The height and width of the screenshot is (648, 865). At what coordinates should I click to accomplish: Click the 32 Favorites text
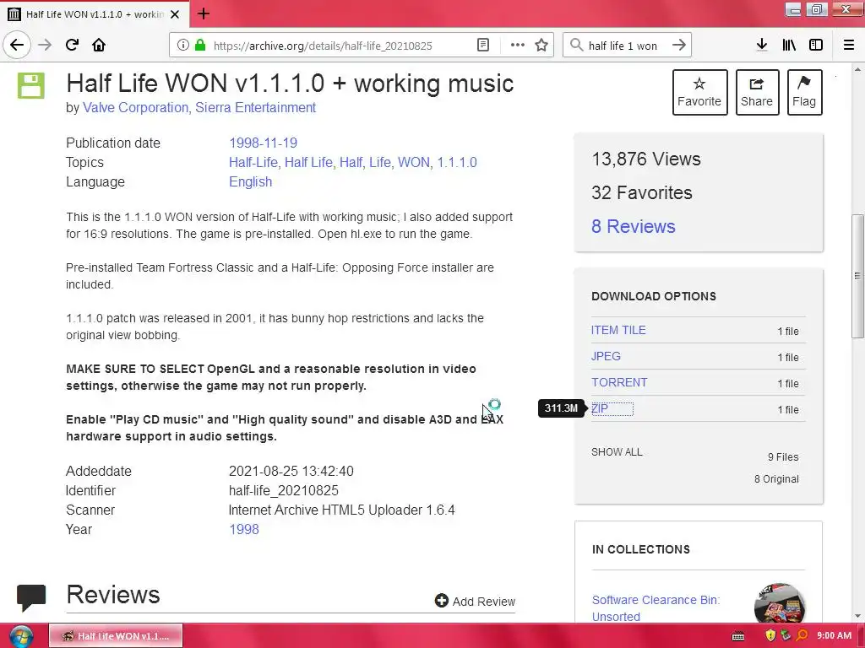tap(642, 193)
